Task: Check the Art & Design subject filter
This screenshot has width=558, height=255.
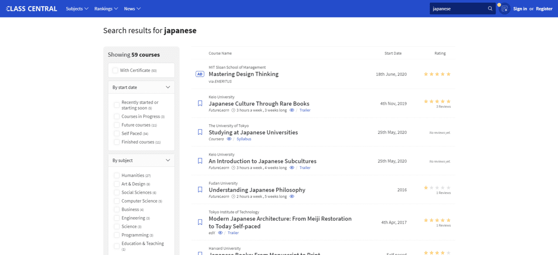Action: click(117, 184)
